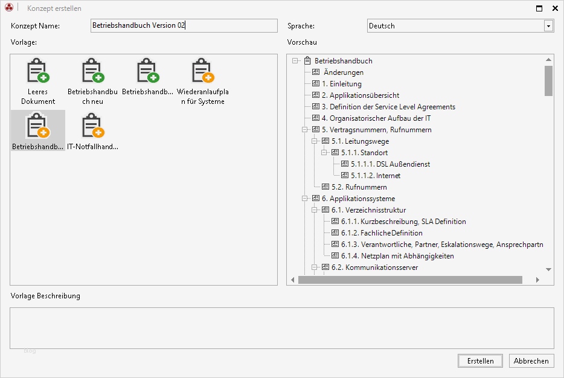Click the icon next to 5.1.1. Standort
The width and height of the screenshot is (564, 378).
(x=335, y=153)
